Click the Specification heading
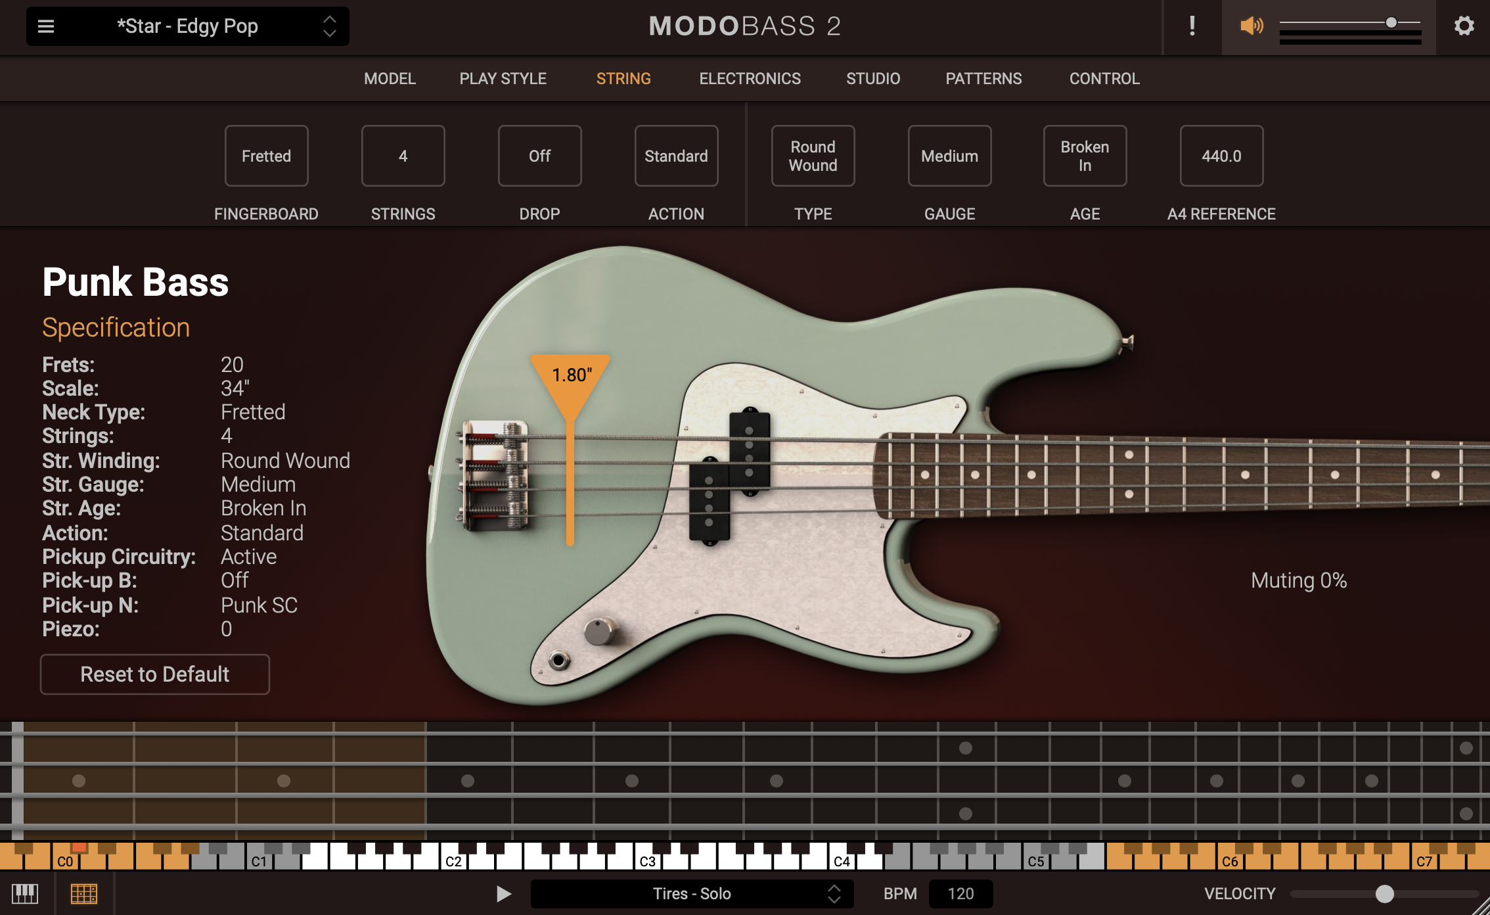Screen dimensions: 1490x915 tap(116, 327)
